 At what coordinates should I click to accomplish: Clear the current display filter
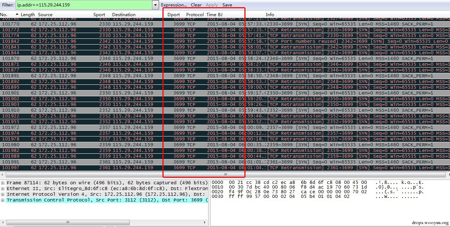(196, 5)
